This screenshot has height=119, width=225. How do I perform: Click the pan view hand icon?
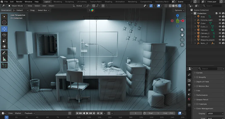click(x=182, y=35)
